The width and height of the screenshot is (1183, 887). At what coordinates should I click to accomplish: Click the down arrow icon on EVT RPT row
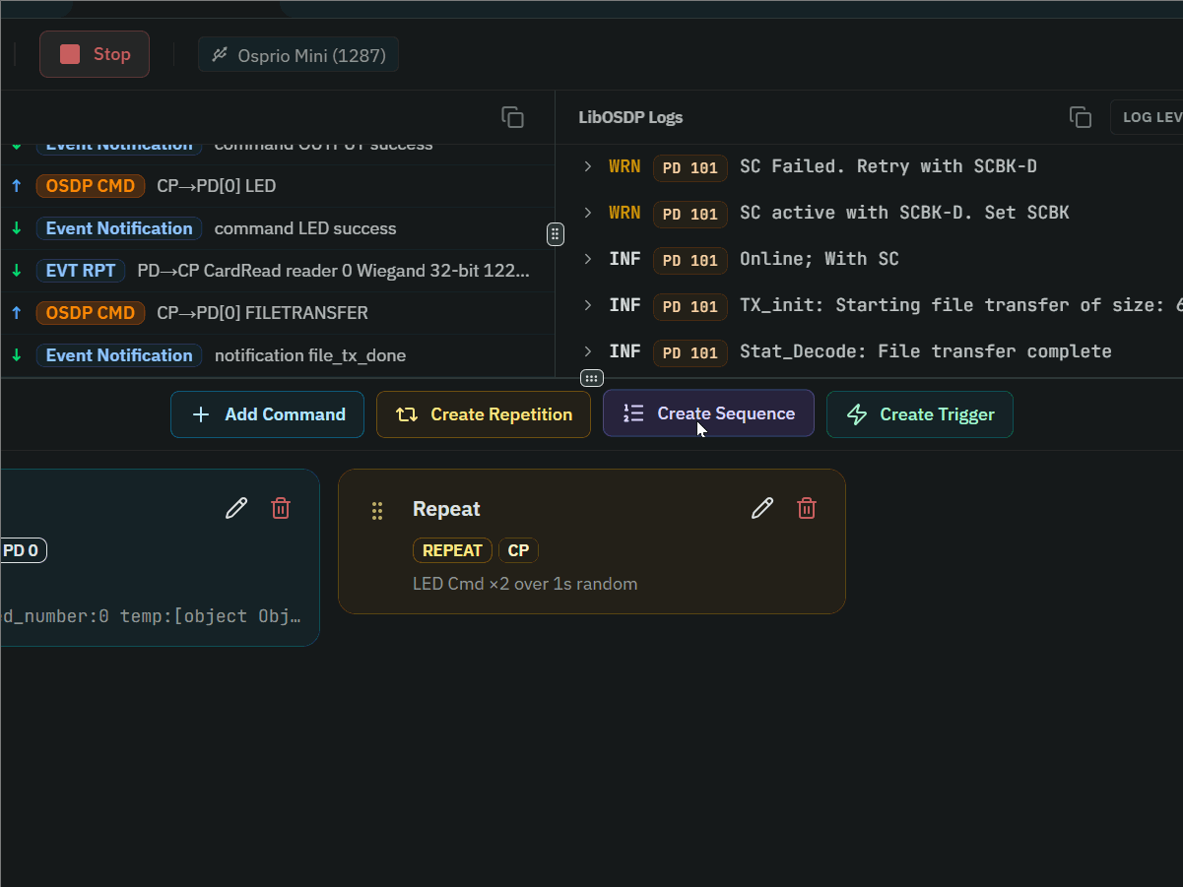[16, 271]
